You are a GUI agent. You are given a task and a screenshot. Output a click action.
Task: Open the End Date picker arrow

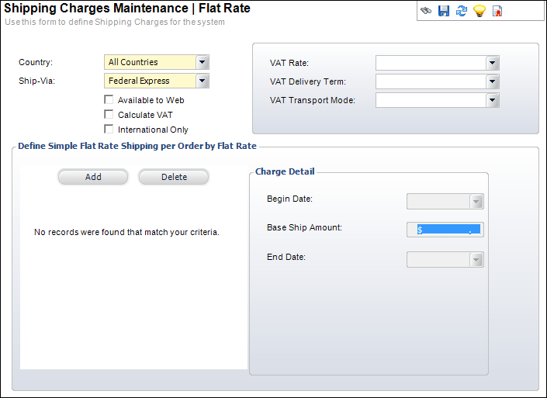[476, 260]
